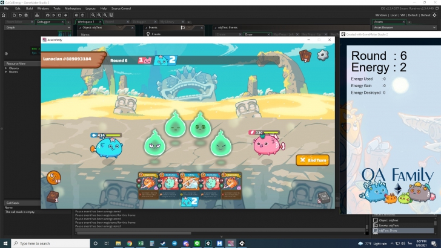
Task: Click End Turn in Axie Infinity
Action: (x=313, y=160)
